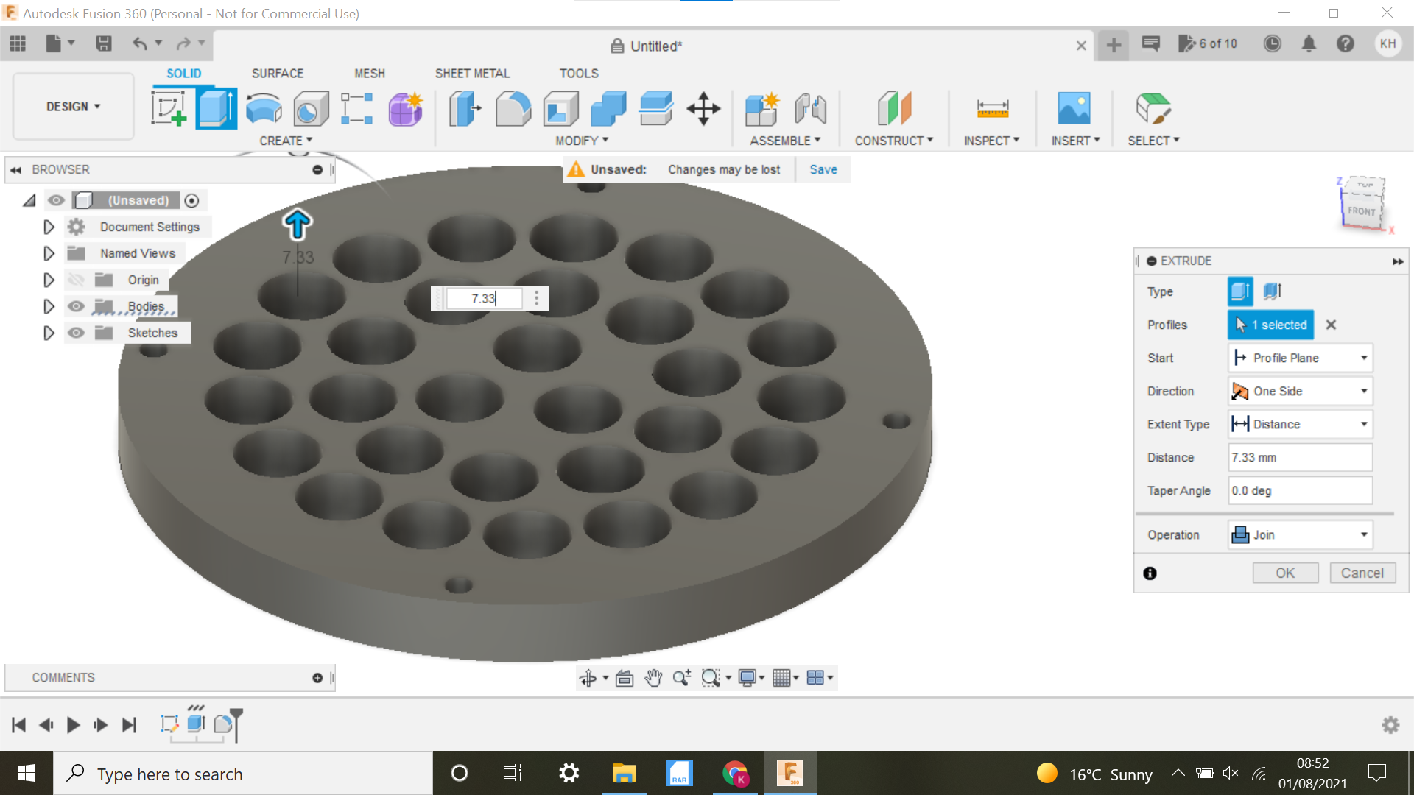Select the New Component tool
Viewport: 1414px width, 795px height.
tap(762, 109)
